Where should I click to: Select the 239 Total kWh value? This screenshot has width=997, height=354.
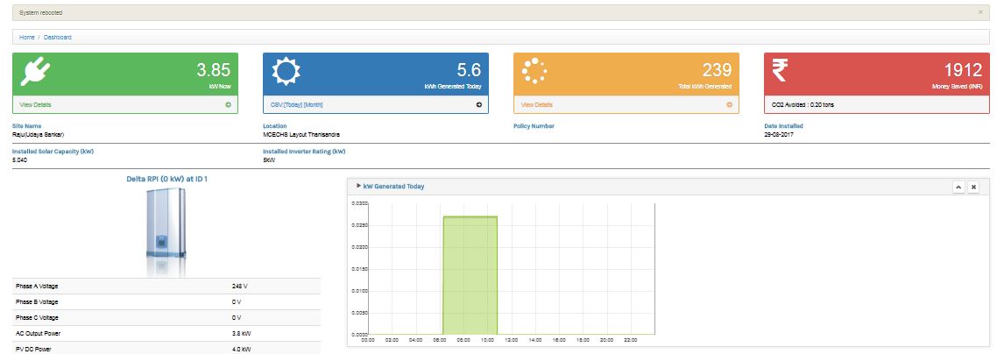718,70
